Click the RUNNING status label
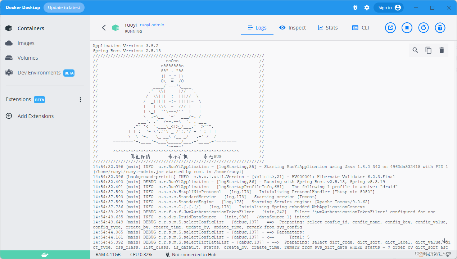The image size is (457, 259). coord(134,32)
